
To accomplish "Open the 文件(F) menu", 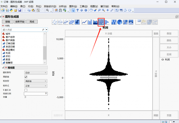I will [x=4, y=6].
